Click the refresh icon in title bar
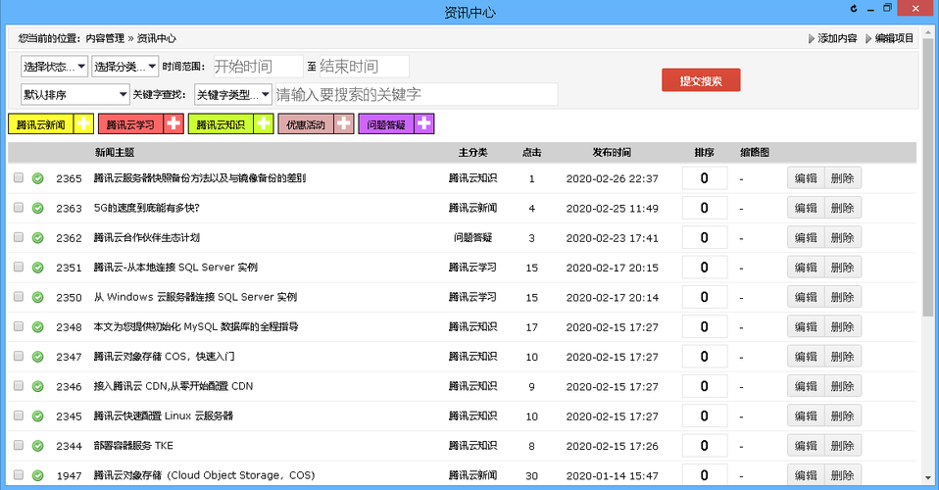Image resolution: width=939 pixels, height=490 pixels. coord(854,9)
